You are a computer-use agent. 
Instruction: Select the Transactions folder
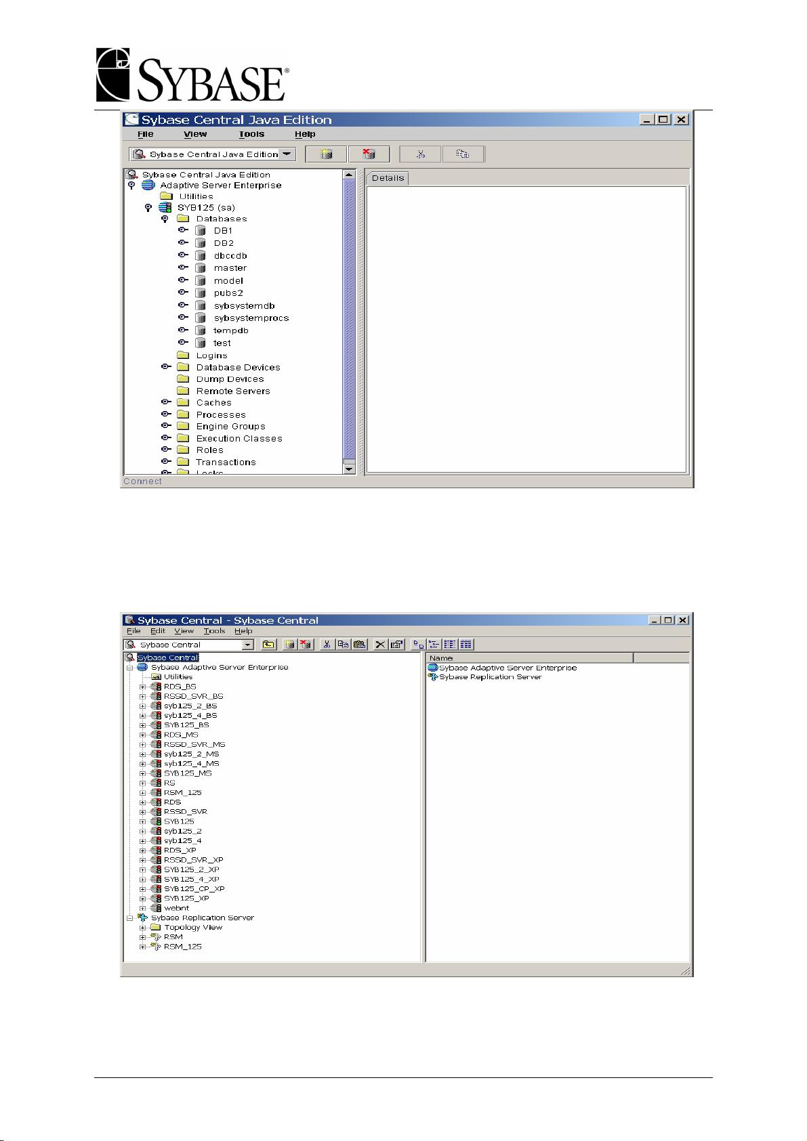click(226, 462)
